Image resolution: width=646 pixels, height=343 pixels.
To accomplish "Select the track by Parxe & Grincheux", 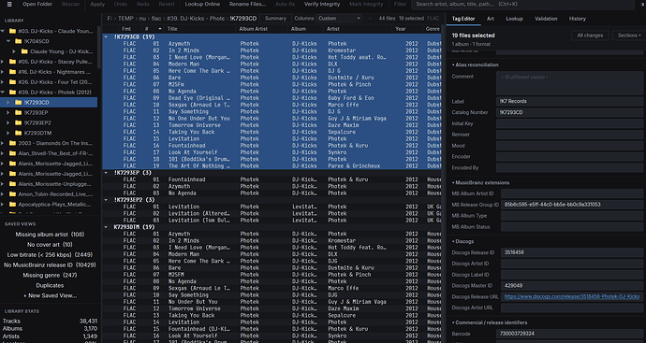I will pos(272,166).
